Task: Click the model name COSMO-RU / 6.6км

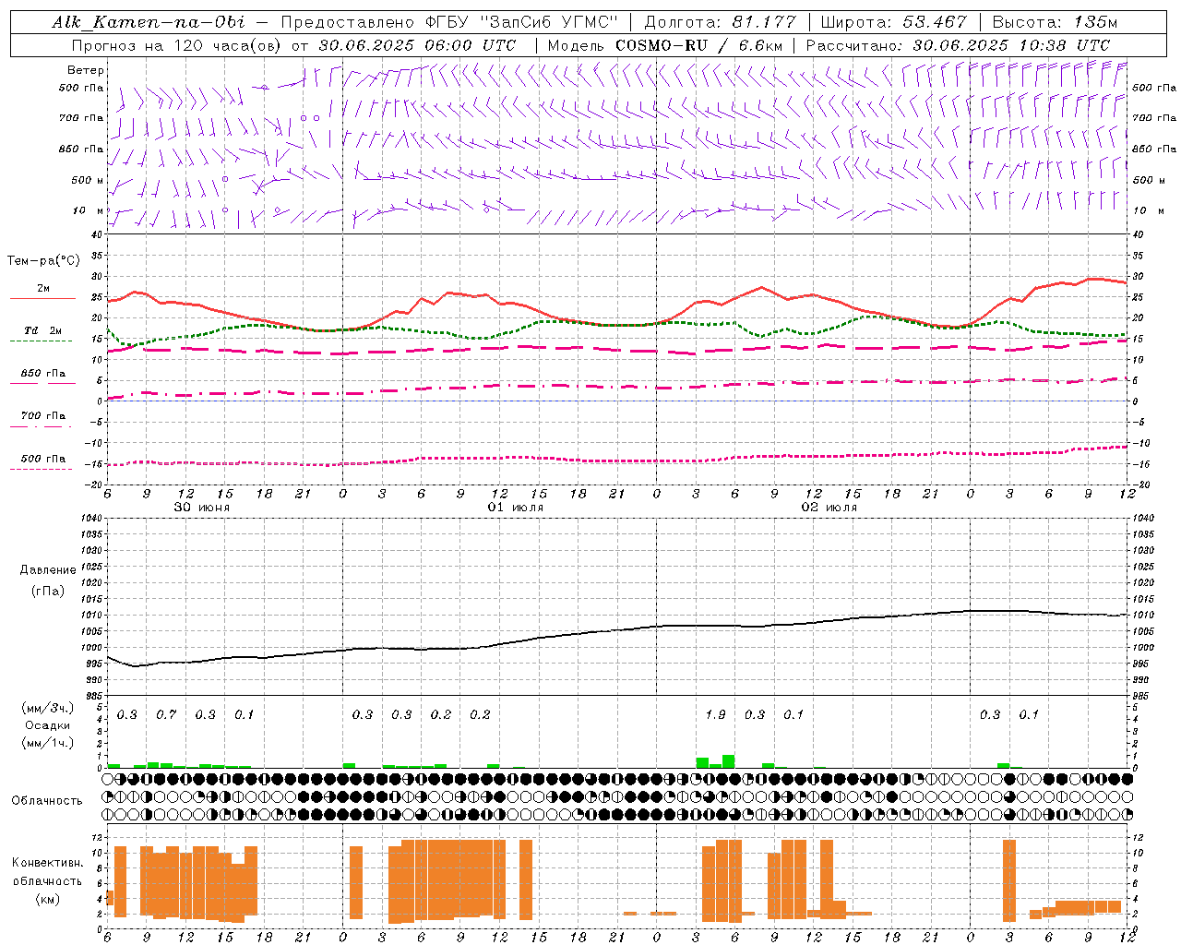Action: click(699, 45)
